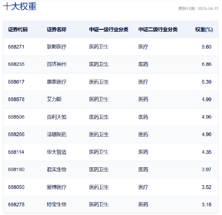Click 医药 in the 特宝生物 row

pyautogui.click(x=143, y=205)
